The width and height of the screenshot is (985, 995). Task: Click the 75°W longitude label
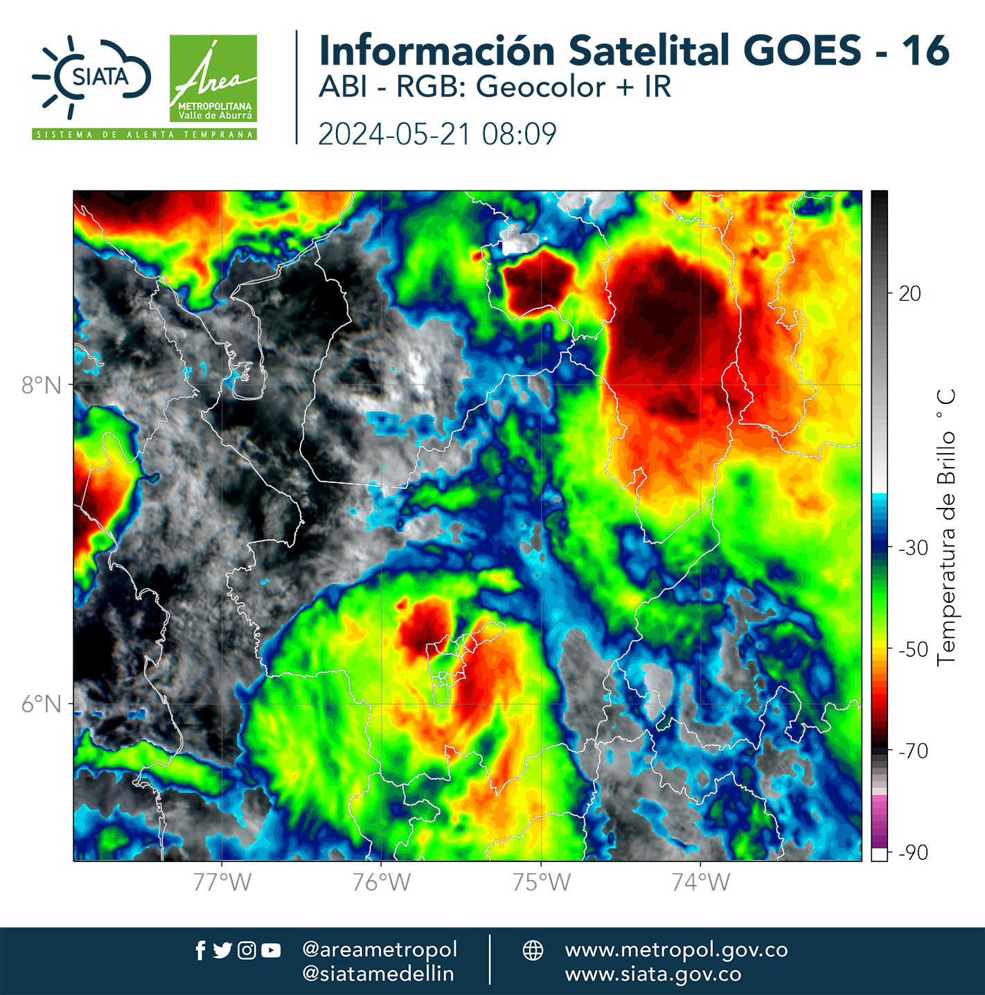click(542, 882)
